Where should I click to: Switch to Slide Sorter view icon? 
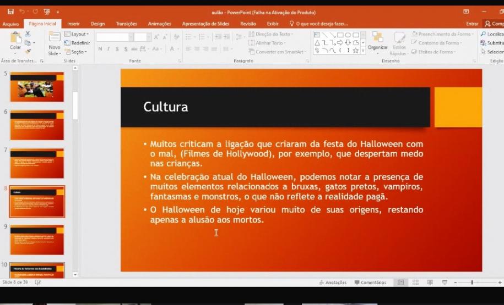pos(415,282)
